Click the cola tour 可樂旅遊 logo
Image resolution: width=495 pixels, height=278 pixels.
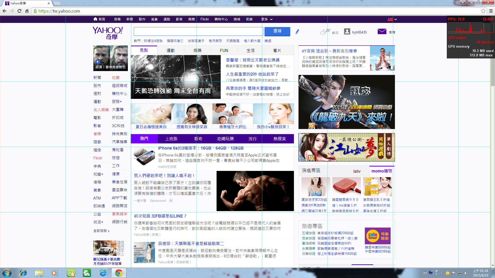click(x=378, y=236)
